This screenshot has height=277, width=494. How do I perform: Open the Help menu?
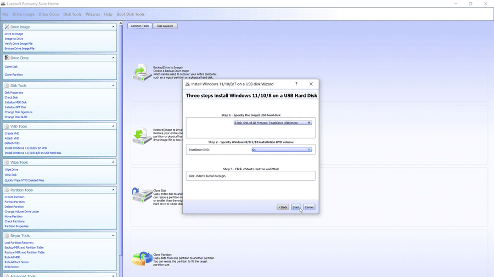108,14
